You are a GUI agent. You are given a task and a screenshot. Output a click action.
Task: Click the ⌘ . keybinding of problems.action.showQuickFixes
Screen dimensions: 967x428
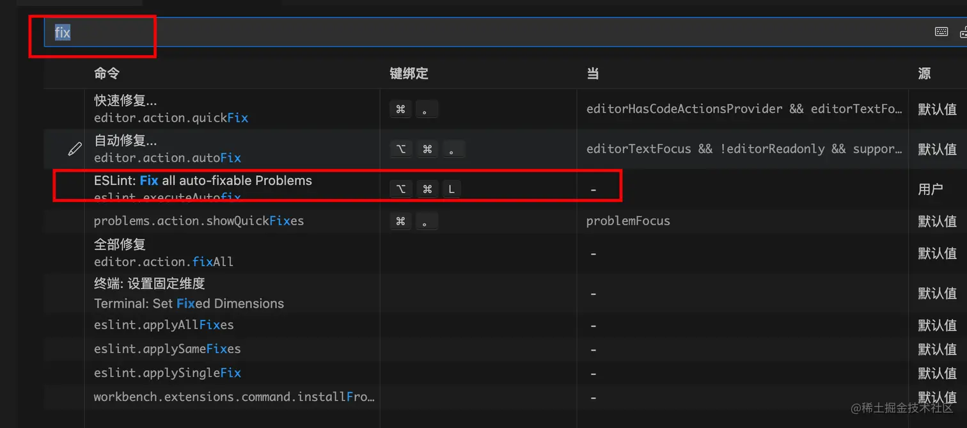(414, 221)
